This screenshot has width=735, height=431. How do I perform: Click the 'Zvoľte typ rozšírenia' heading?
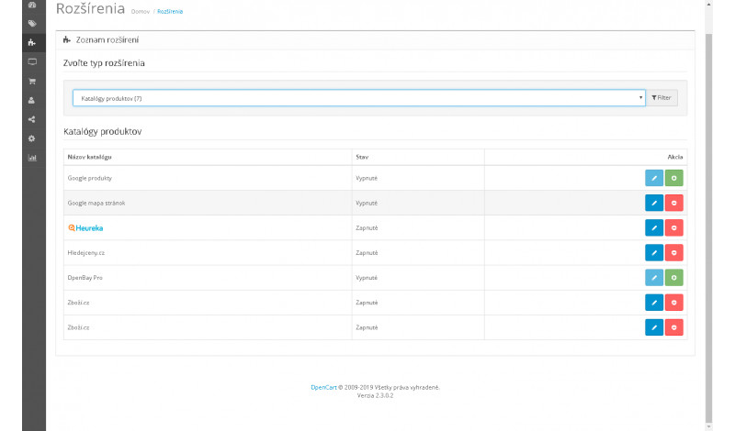click(x=104, y=63)
